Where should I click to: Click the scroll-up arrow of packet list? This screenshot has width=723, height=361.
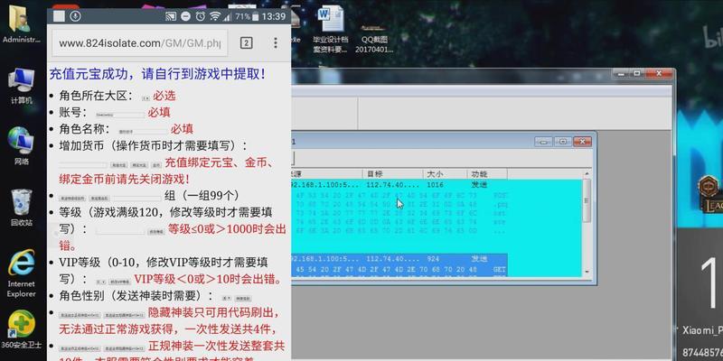point(587,174)
